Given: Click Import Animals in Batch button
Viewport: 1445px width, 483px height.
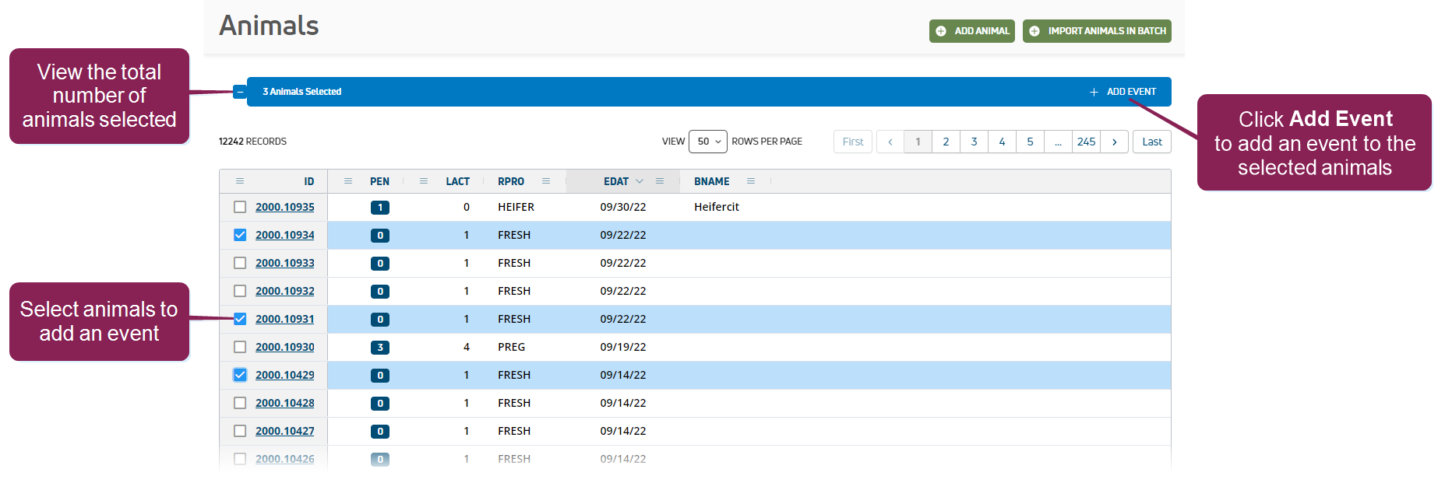Looking at the screenshot, I should (x=1097, y=31).
